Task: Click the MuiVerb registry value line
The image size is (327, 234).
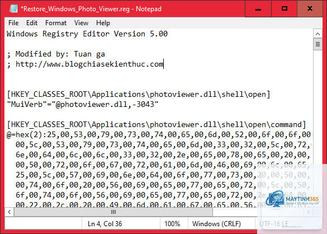Action: 83,104
